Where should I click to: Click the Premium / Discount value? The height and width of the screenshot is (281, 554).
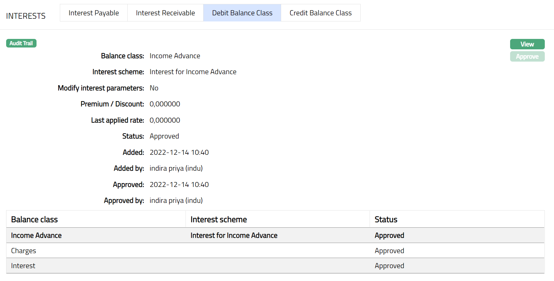(x=165, y=104)
